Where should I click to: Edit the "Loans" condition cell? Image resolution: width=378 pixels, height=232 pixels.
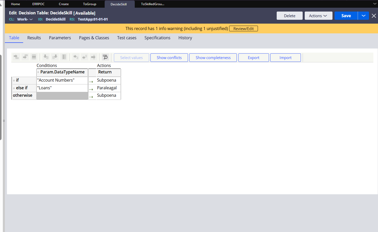tap(62, 88)
